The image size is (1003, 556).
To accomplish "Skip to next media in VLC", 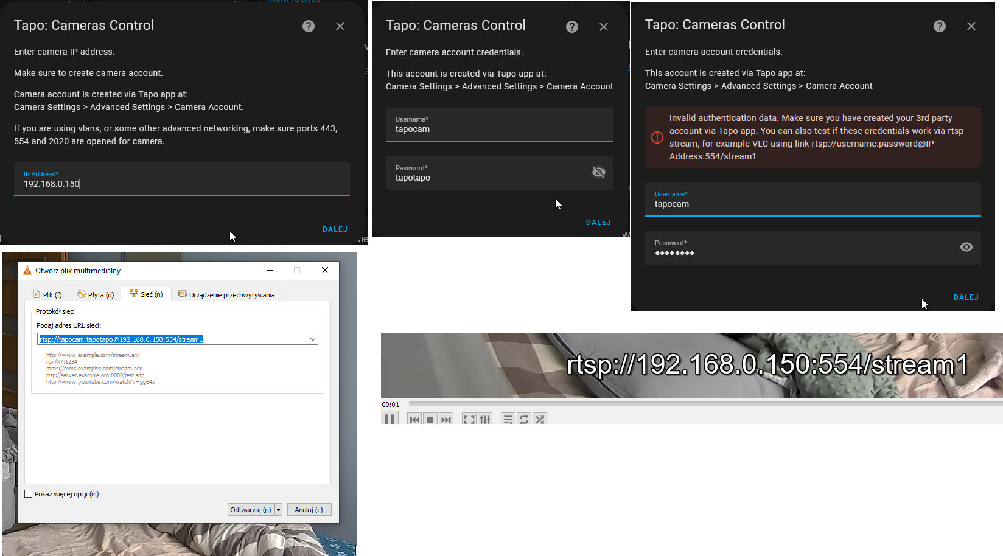I will 446,419.
